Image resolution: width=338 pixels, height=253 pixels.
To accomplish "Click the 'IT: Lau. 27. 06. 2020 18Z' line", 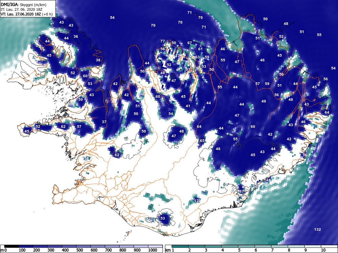I will point(22,9).
